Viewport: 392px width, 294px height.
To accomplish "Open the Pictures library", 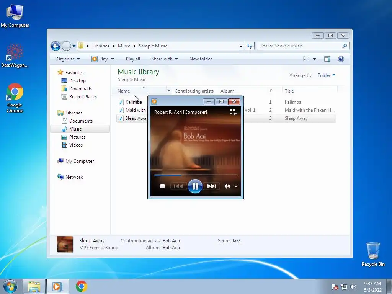I will pos(77,137).
